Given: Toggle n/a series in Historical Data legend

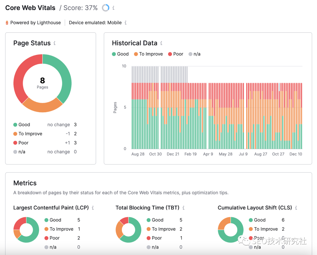Looking at the screenshot, I should (194, 54).
